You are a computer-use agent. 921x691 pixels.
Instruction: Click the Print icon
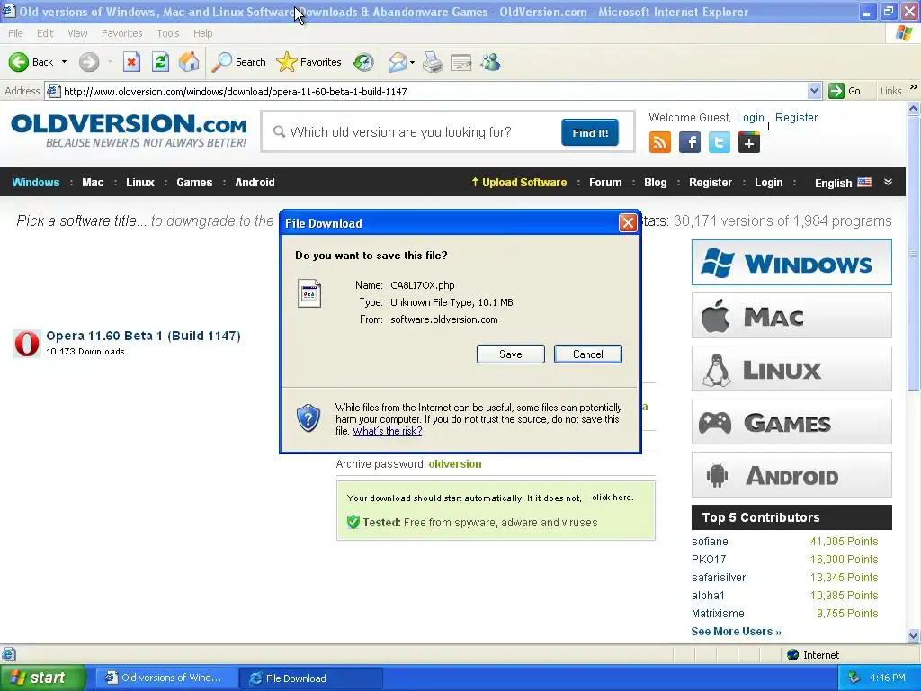tap(433, 62)
